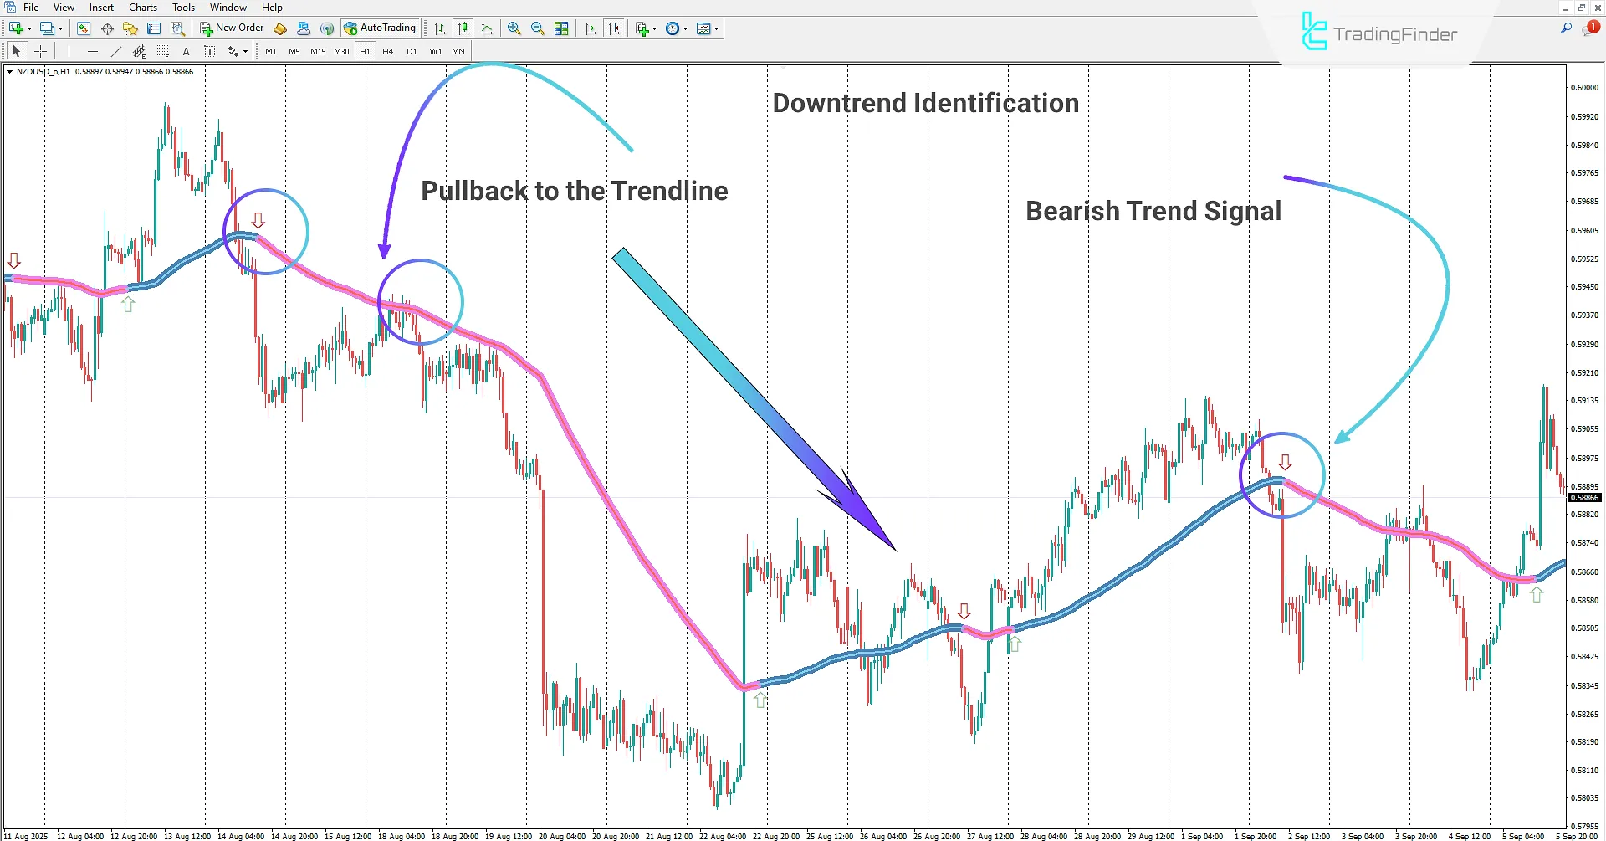Open the Indicators dropdown

(x=644, y=28)
